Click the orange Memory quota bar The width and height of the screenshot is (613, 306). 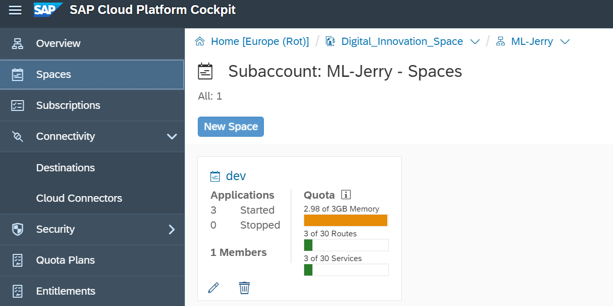[345, 220]
